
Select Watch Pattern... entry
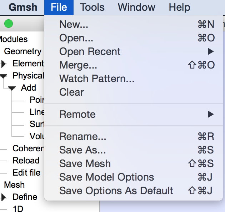134,79
